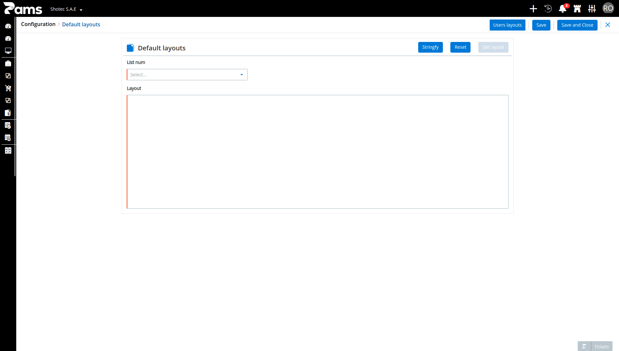
Task: Open the shopping cart sidebar icon
Action: pos(8,88)
